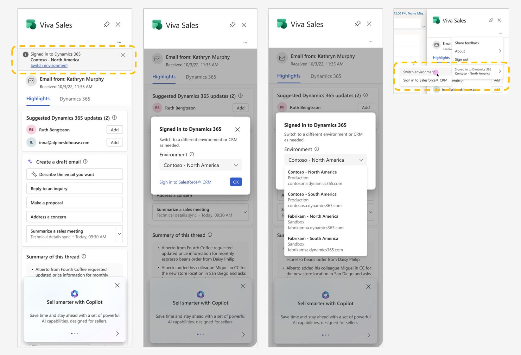Click the Switch environment link in banner
Viewport: 521px width, 355px height.
[x=49, y=65]
